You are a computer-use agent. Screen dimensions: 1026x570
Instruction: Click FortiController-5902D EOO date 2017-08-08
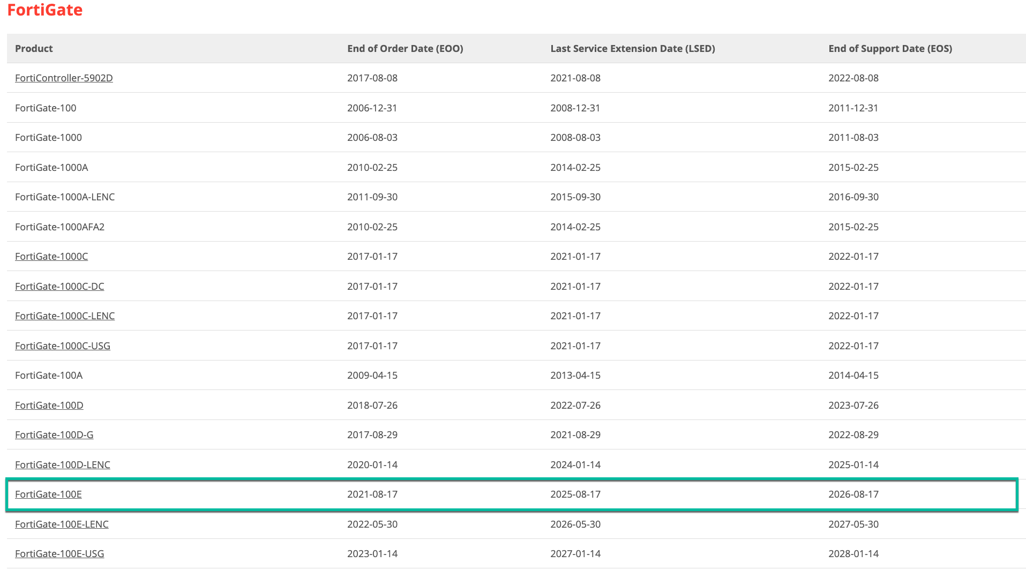[x=372, y=78]
